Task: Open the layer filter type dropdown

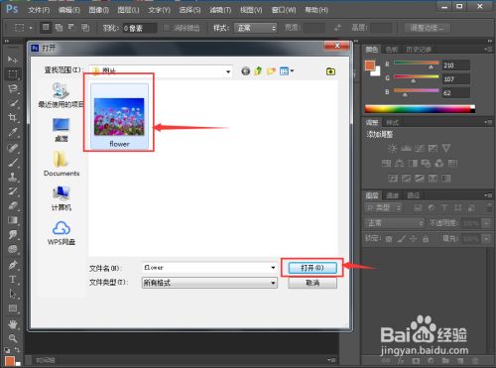Action: click(383, 207)
